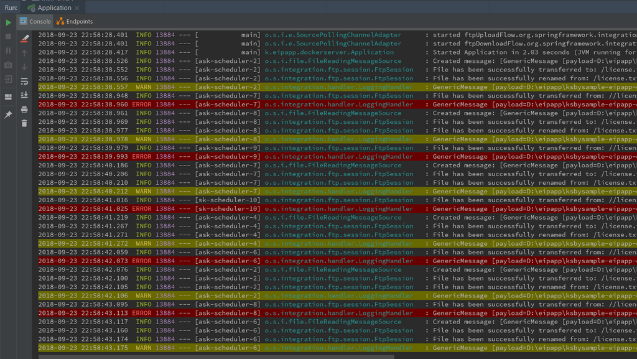This screenshot has height=359, width=637.
Task: Restore layout using the panel layout icon
Action: (x=8, y=97)
